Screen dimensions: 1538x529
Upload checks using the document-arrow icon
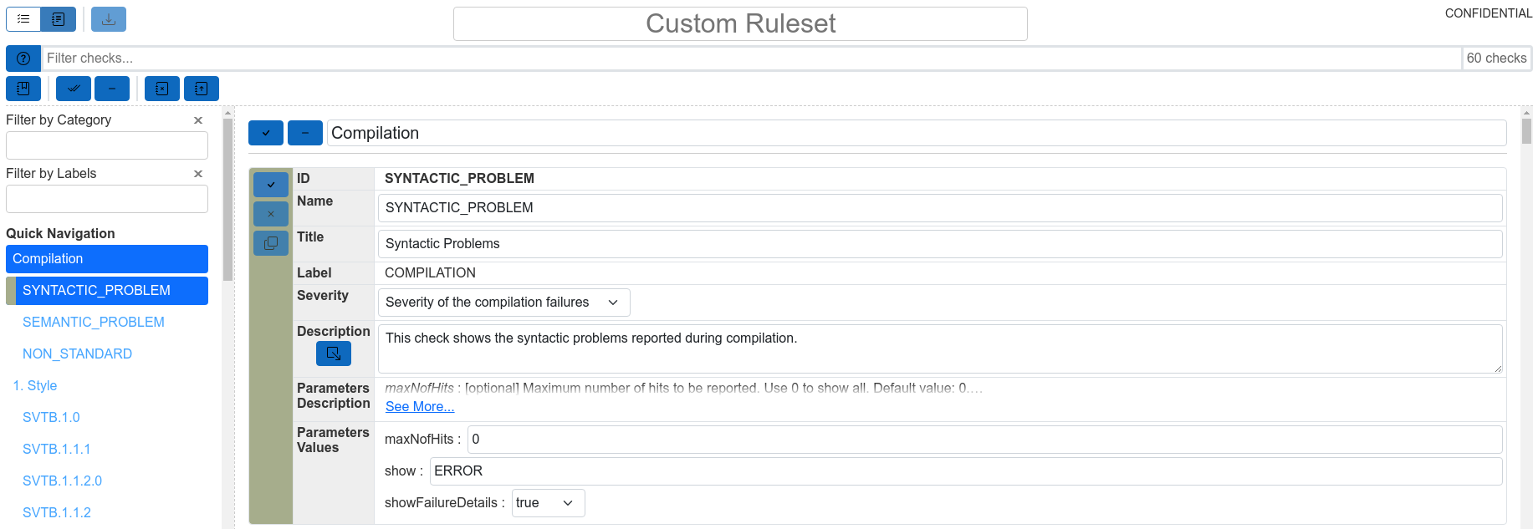pyautogui.click(x=201, y=88)
